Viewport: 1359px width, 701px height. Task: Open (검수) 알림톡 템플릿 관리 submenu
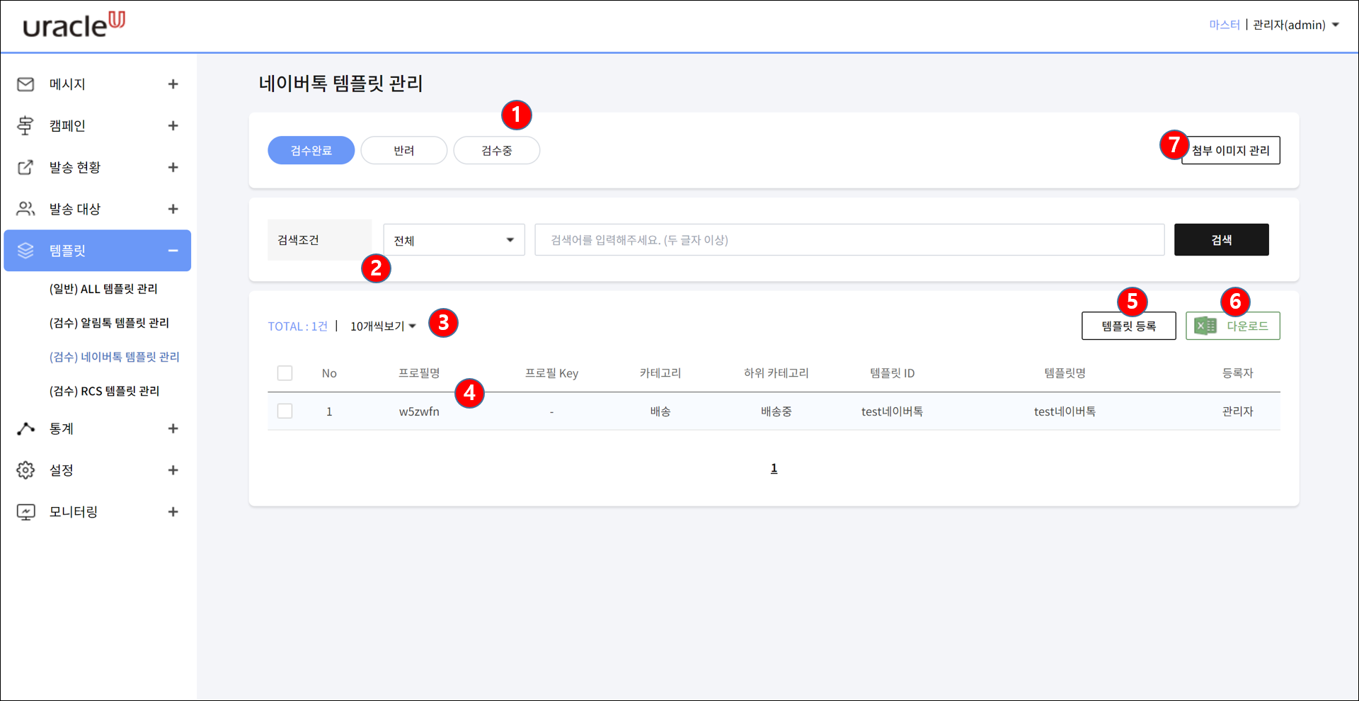pyautogui.click(x=109, y=323)
